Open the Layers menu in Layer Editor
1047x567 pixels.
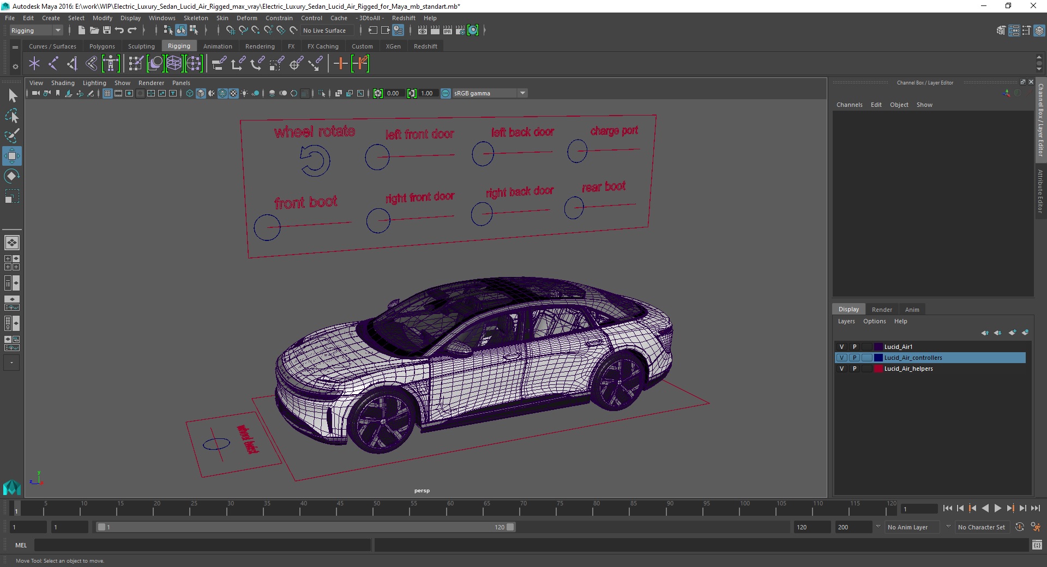coord(846,321)
